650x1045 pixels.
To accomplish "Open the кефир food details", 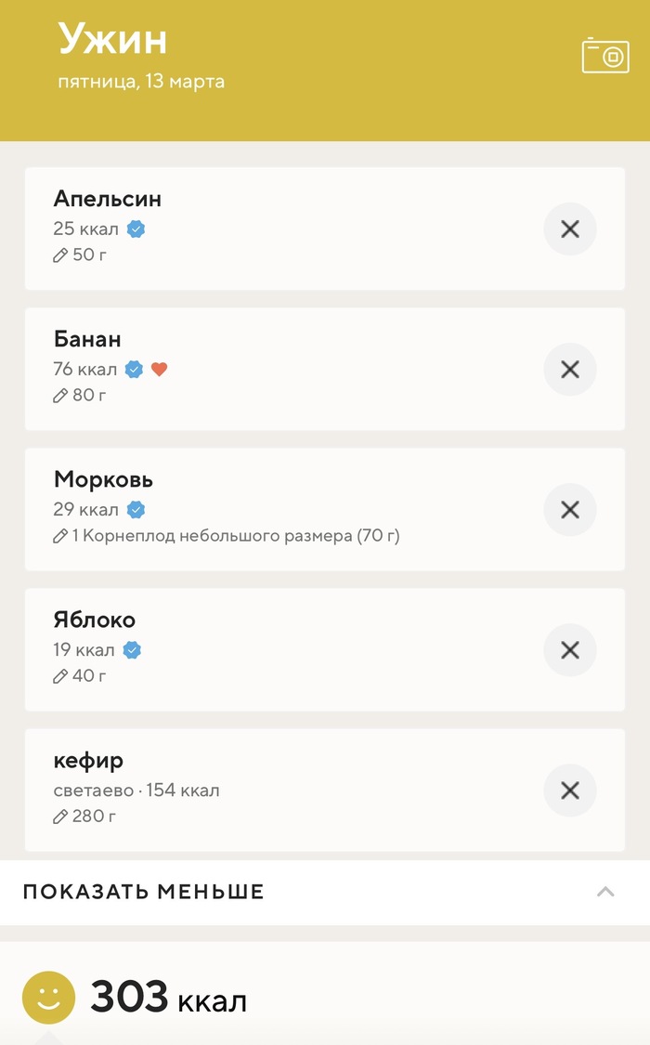I will (x=88, y=762).
